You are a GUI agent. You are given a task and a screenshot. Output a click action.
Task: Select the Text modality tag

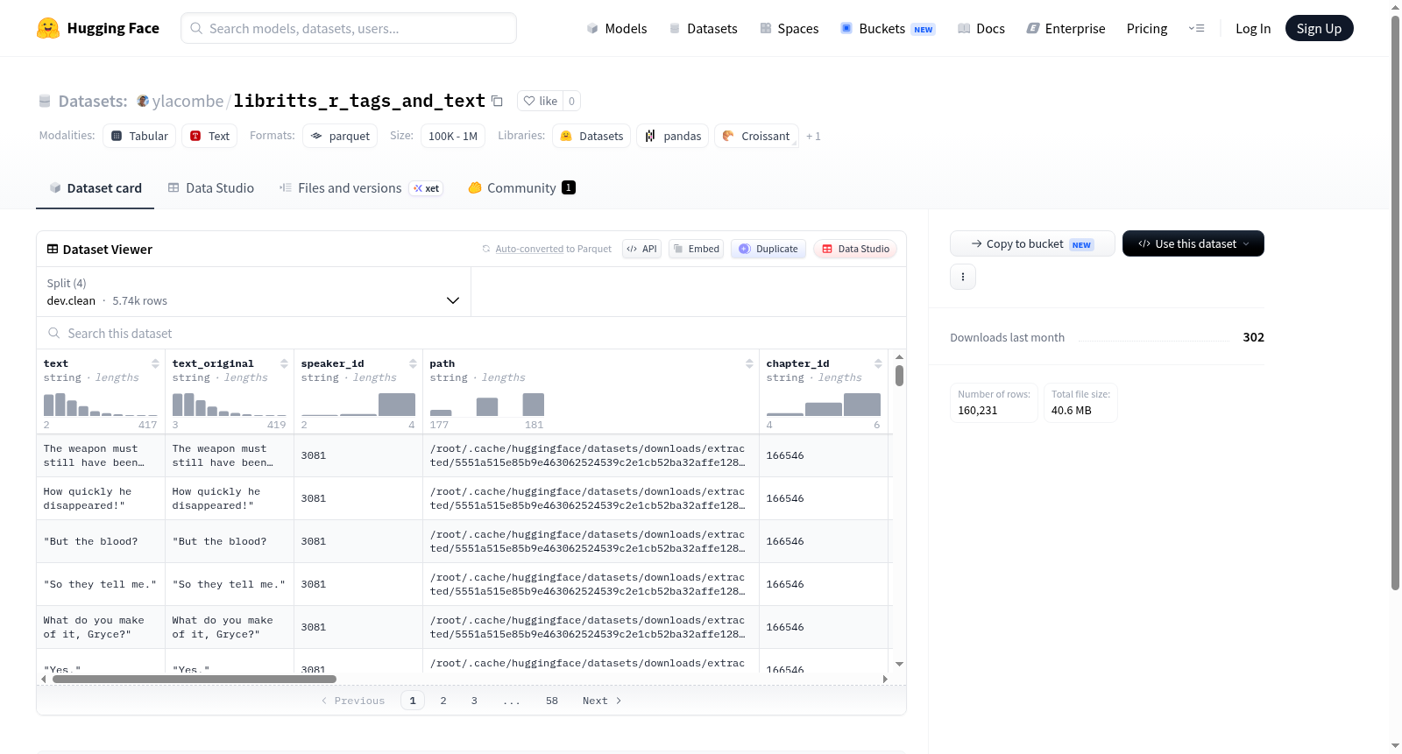tap(209, 136)
